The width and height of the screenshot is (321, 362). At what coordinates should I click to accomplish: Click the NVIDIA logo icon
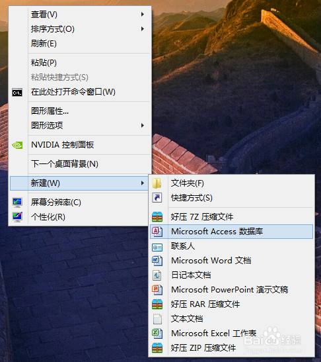(x=17, y=145)
